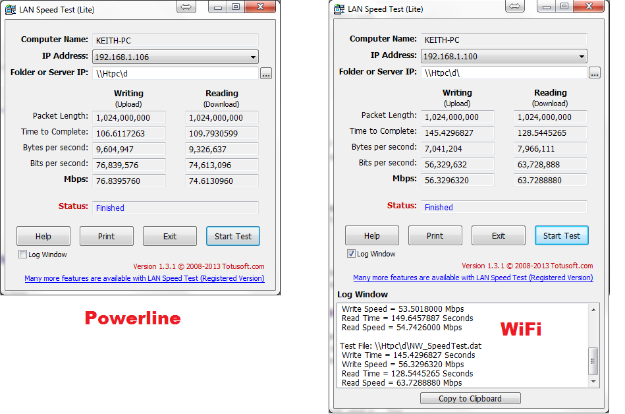Open Help from the WiFi window
This screenshot has width=625, height=414.
[371, 235]
